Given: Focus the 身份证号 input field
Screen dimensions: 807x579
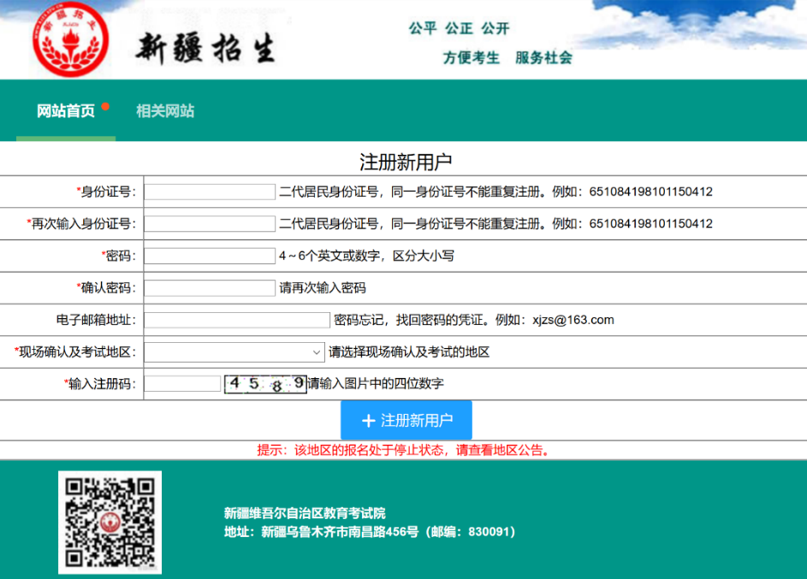Looking at the screenshot, I should 210,192.
